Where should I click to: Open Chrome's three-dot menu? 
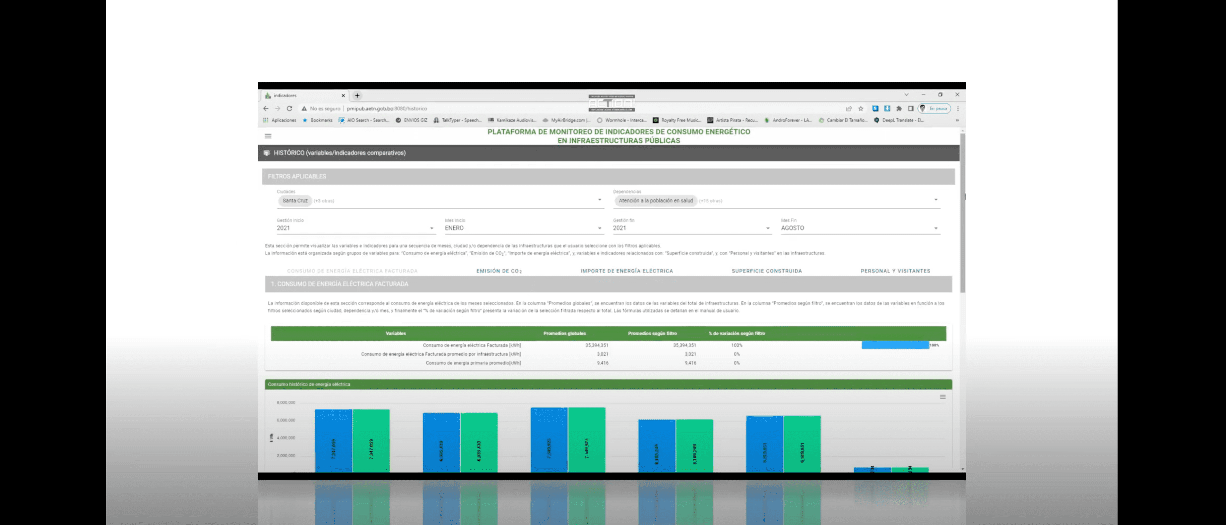pyautogui.click(x=958, y=108)
